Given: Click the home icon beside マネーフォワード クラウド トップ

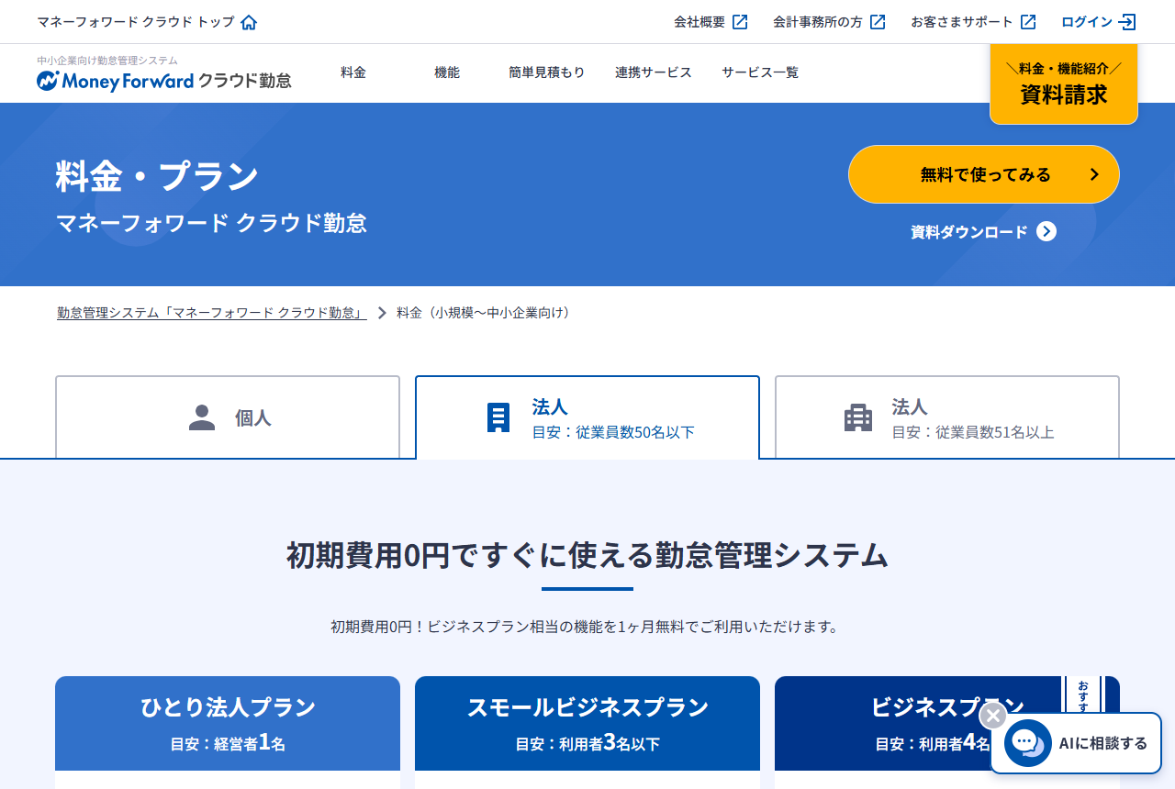Looking at the screenshot, I should (x=249, y=22).
